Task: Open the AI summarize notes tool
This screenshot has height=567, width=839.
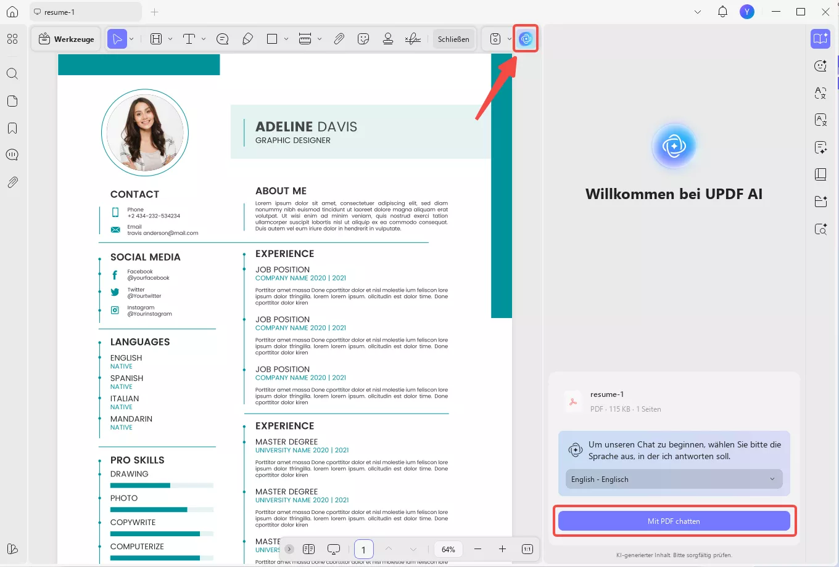Action: pyautogui.click(x=820, y=147)
